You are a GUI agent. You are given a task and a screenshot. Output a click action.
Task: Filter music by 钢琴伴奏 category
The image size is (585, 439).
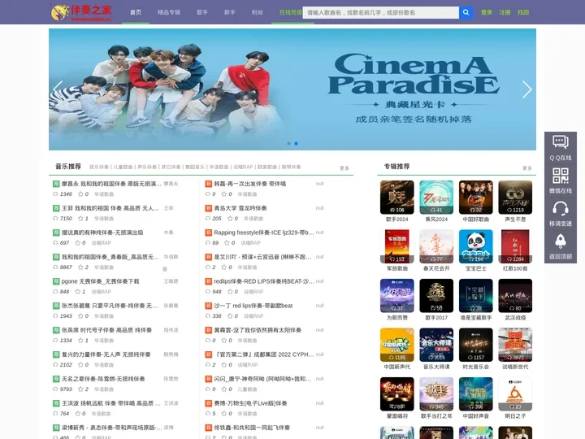(x=291, y=167)
